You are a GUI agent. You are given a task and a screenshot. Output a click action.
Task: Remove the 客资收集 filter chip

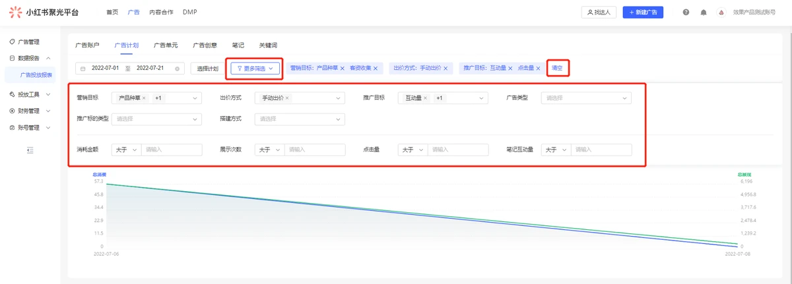click(376, 69)
